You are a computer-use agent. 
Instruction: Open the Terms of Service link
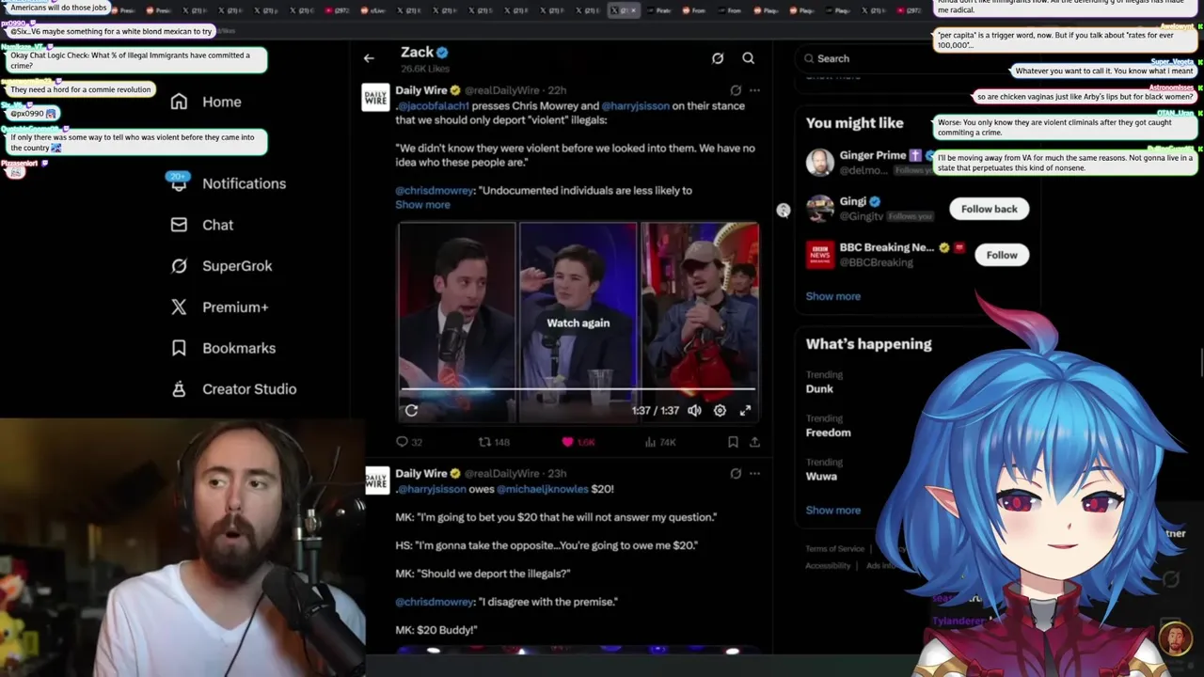click(834, 548)
